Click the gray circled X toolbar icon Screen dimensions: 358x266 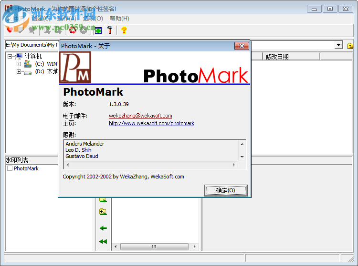point(84,30)
